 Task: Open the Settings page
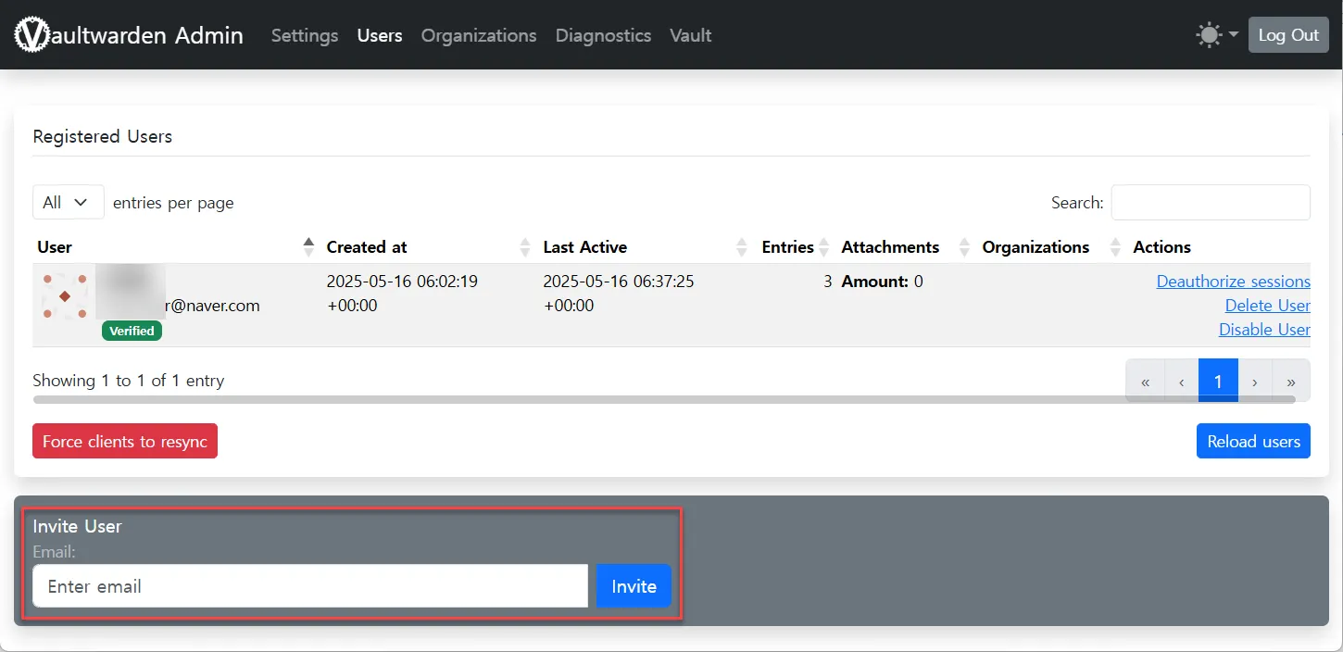coord(305,35)
